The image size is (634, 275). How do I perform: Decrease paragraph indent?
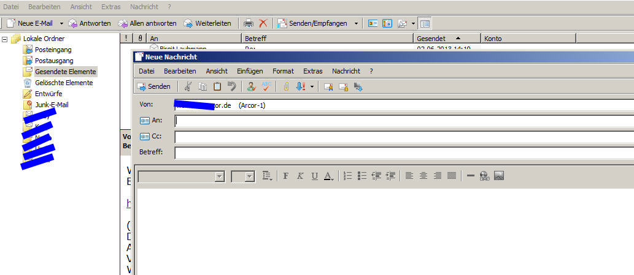pos(376,176)
